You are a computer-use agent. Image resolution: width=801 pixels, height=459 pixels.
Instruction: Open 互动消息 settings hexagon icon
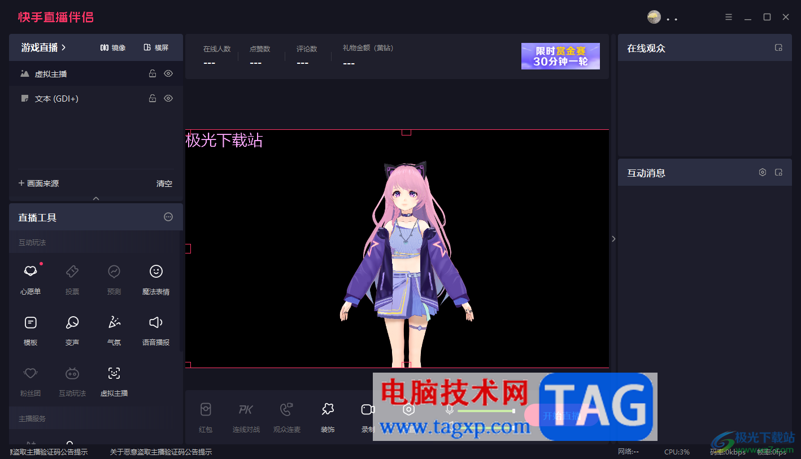pos(763,172)
